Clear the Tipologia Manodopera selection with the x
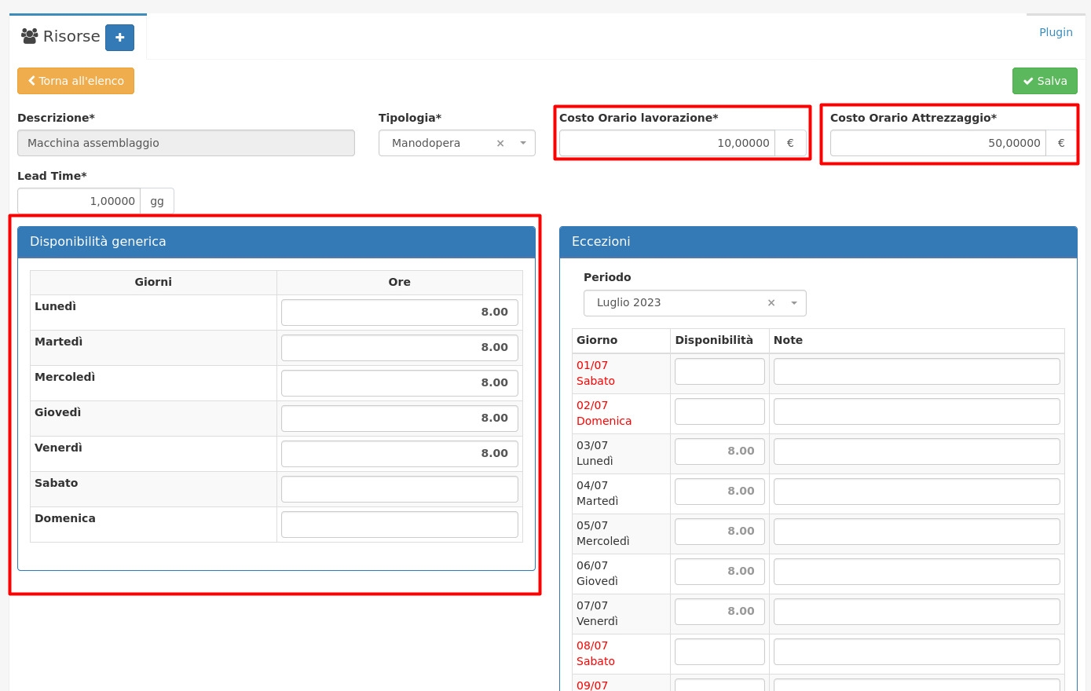The width and height of the screenshot is (1091, 691). click(x=500, y=143)
